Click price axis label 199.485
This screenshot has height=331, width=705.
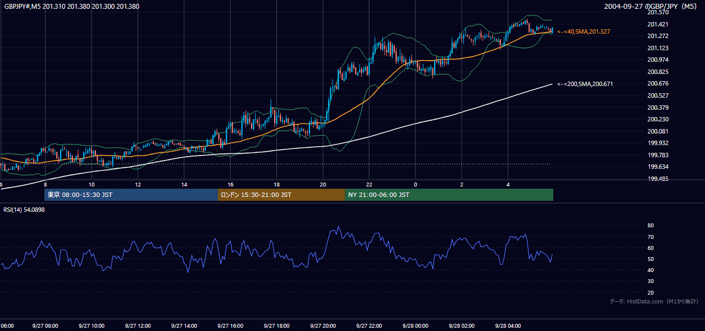[x=658, y=179]
